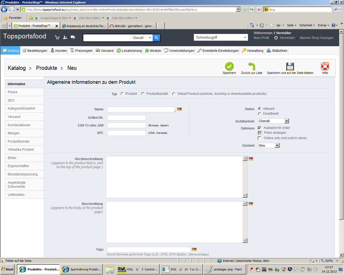Toggle the Available for order checkbox
The image size is (344, 275).
click(x=259, y=128)
